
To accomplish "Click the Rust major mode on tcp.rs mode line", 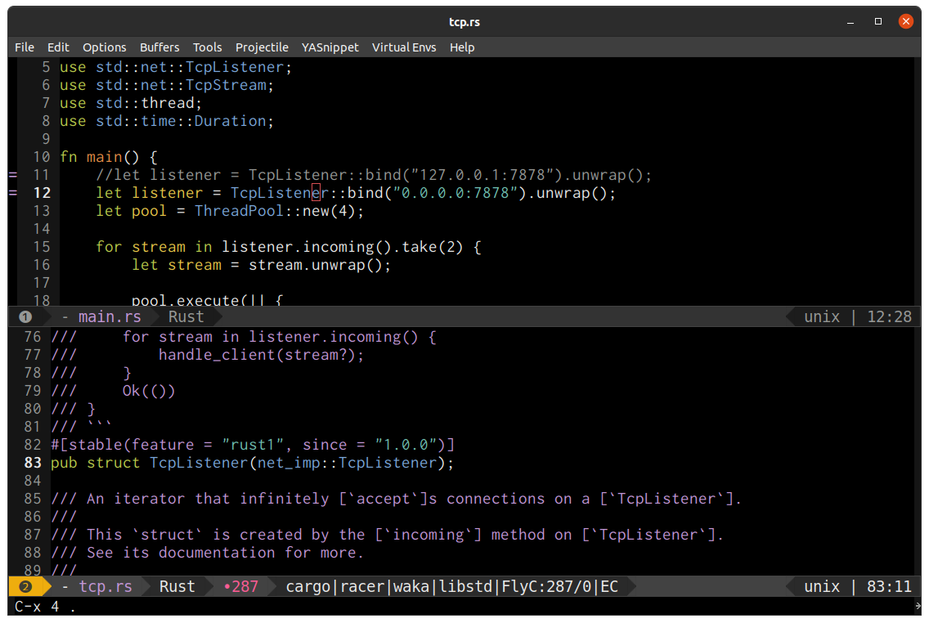I will pos(177,587).
